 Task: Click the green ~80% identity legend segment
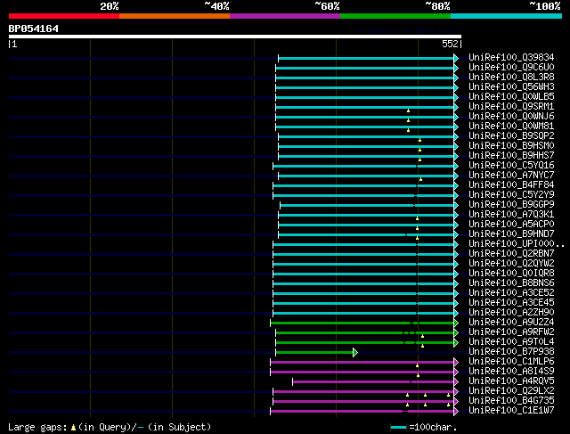point(395,16)
